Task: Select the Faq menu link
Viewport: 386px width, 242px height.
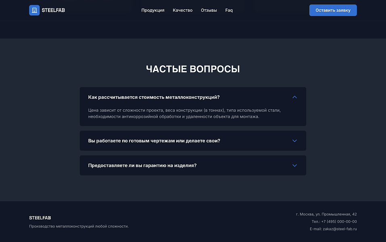Action: 229,10
